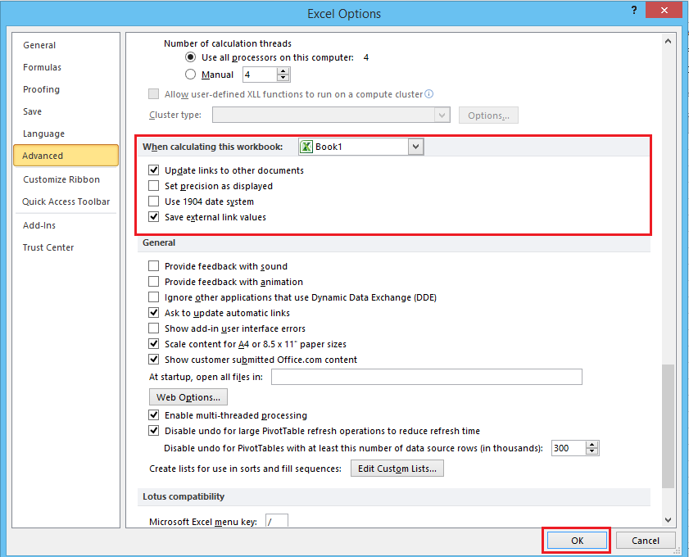This screenshot has height=557, width=689.
Task: Uncheck Update links to other documents
Action: point(153,170)
